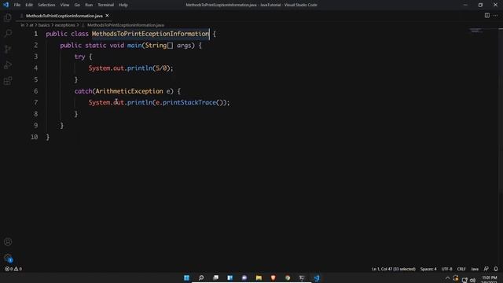Open the Help menu
Image resolution: width=503 pixels, height=283 pixels.
(x=123, y=5)
